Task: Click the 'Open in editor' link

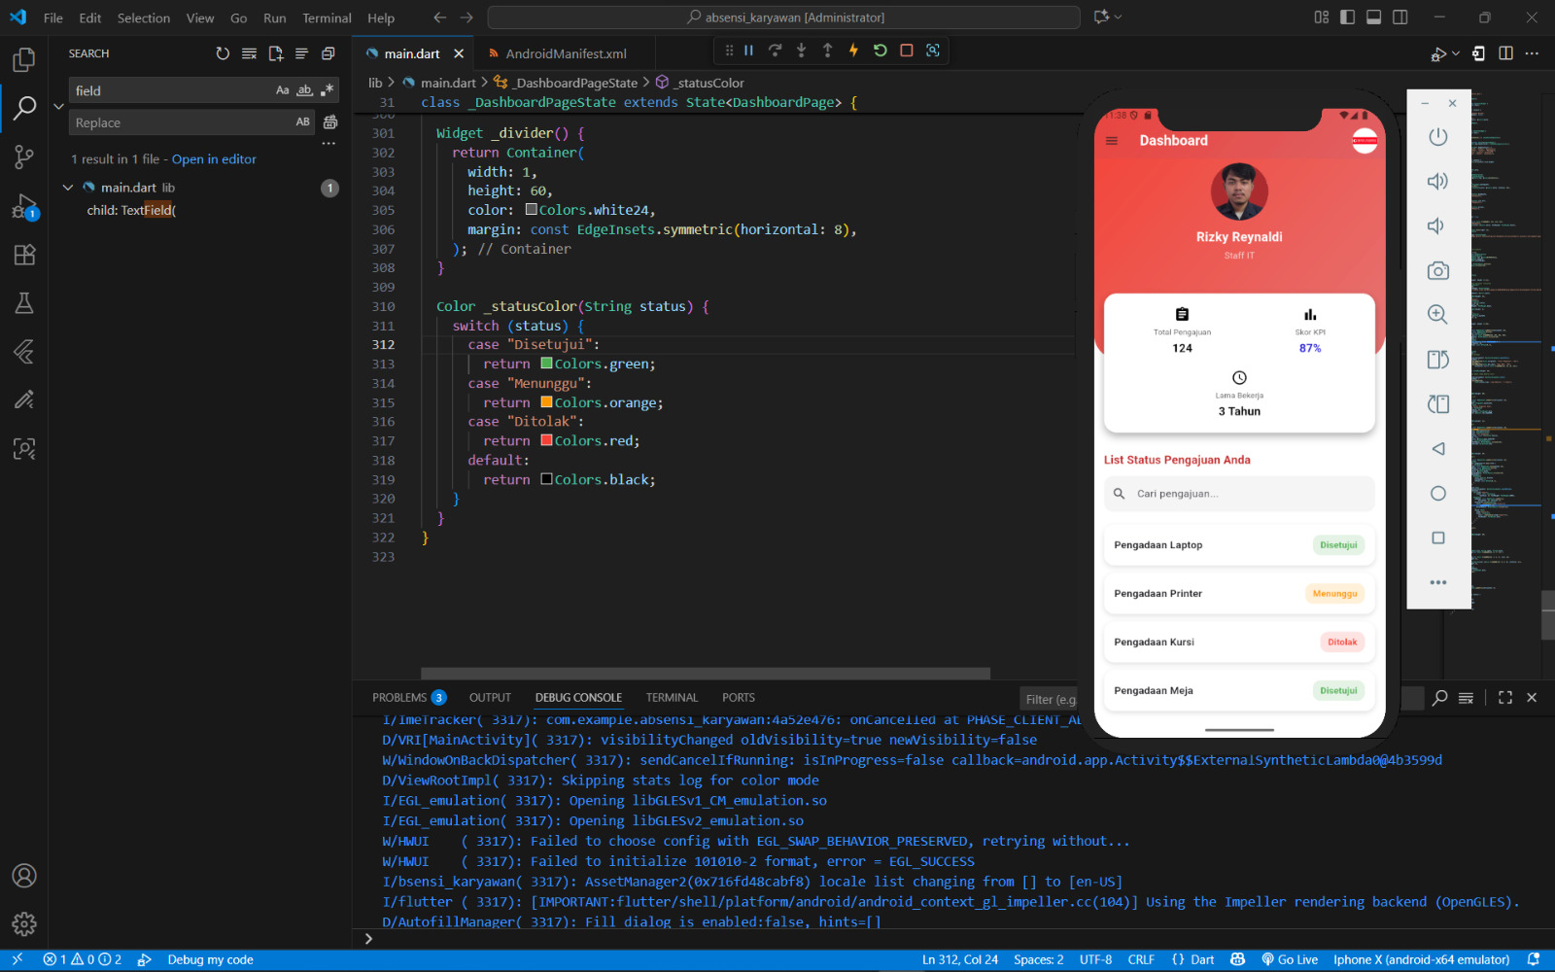Action: tap(214, 159)
